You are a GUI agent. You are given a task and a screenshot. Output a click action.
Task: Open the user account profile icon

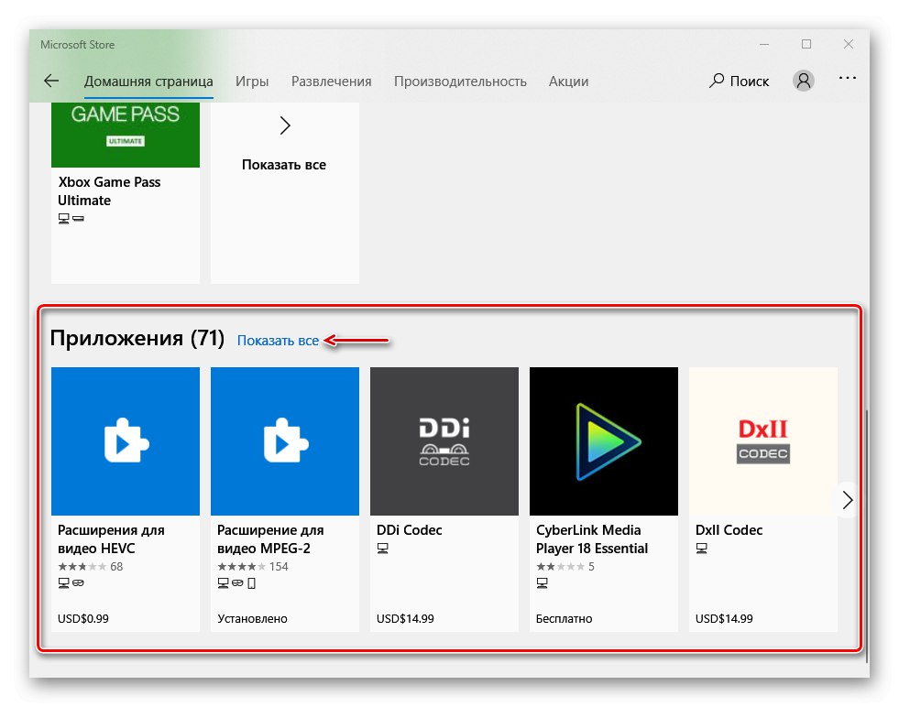pos(804,81)
